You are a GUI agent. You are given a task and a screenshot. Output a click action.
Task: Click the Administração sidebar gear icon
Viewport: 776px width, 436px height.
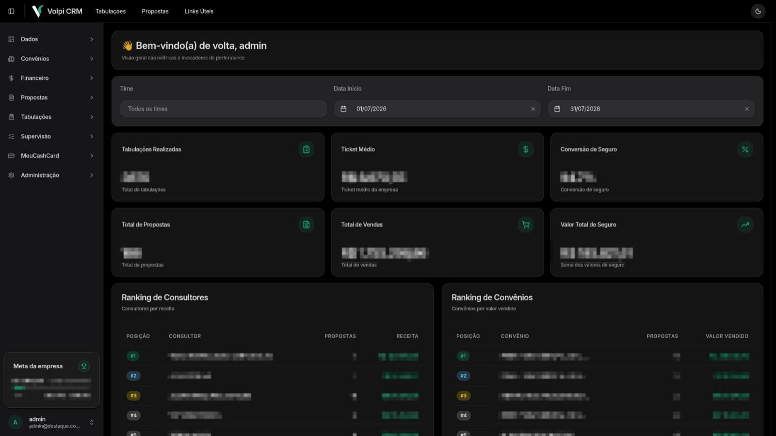pos(11,175)
